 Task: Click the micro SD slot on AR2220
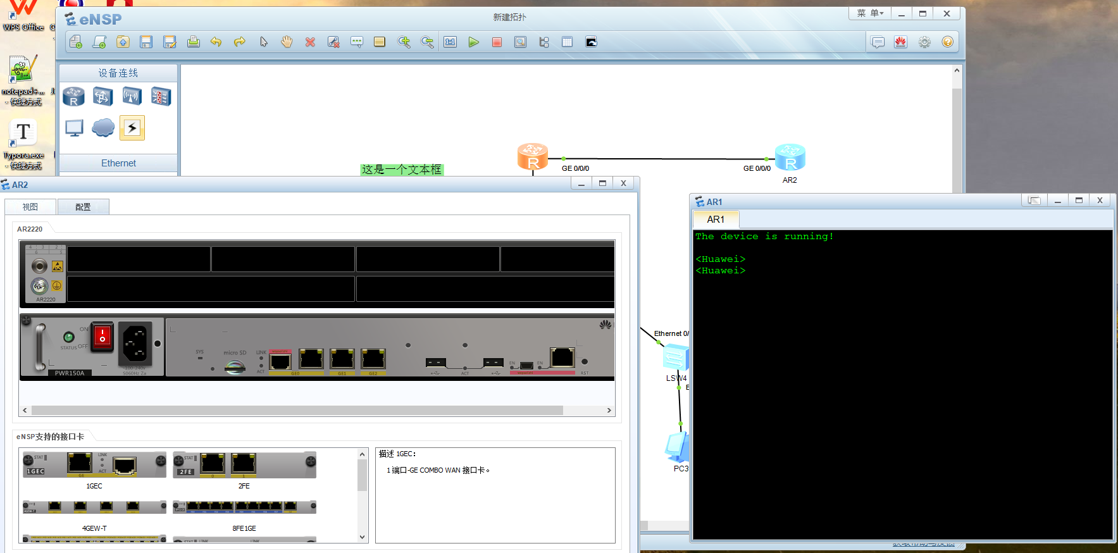235,367
